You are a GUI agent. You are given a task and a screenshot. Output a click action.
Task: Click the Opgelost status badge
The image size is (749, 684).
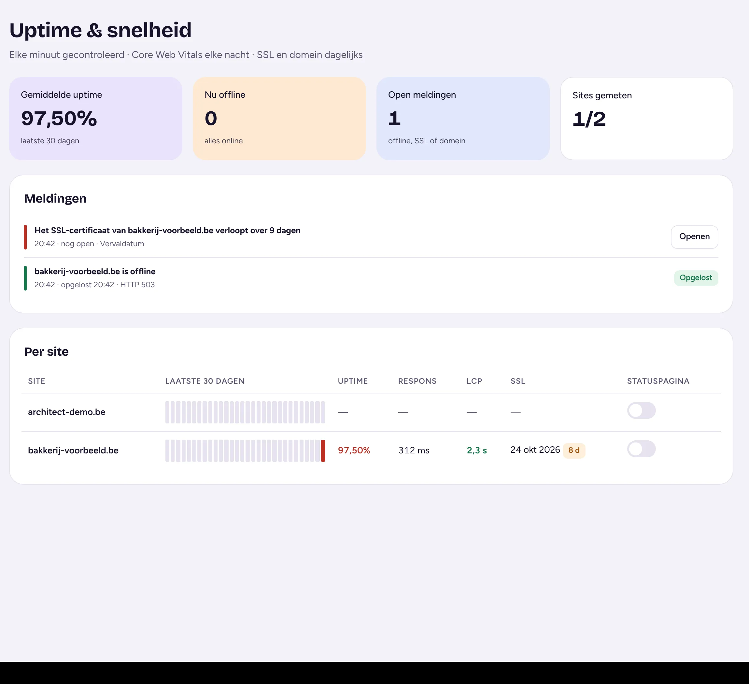[x=696, y=278]
